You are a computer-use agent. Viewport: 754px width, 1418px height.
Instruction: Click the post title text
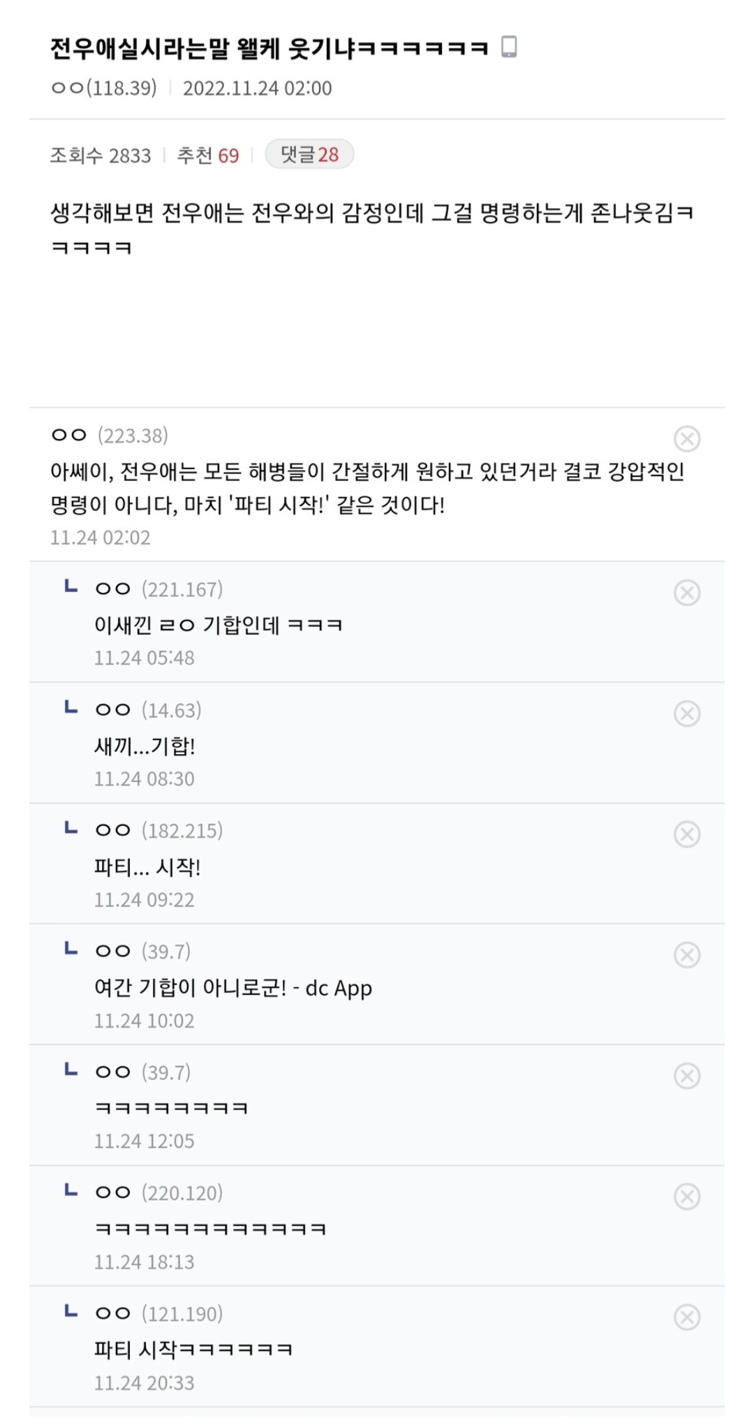click(269, 48)
